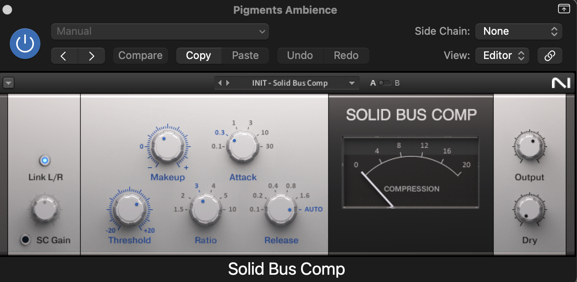
Task: Close the Pigments Ambience plugin window
Action: coord(7,10)
